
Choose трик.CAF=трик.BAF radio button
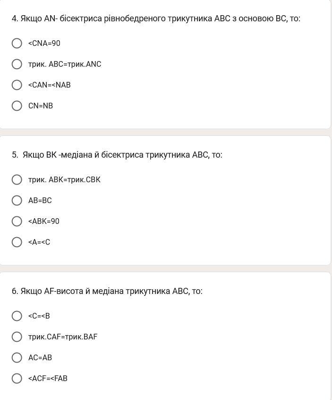coord(17,337)
